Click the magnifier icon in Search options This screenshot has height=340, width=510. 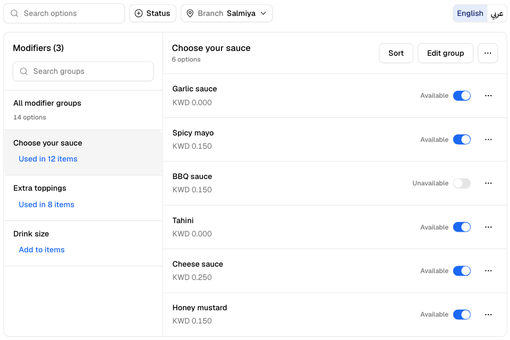click(14, 13)
